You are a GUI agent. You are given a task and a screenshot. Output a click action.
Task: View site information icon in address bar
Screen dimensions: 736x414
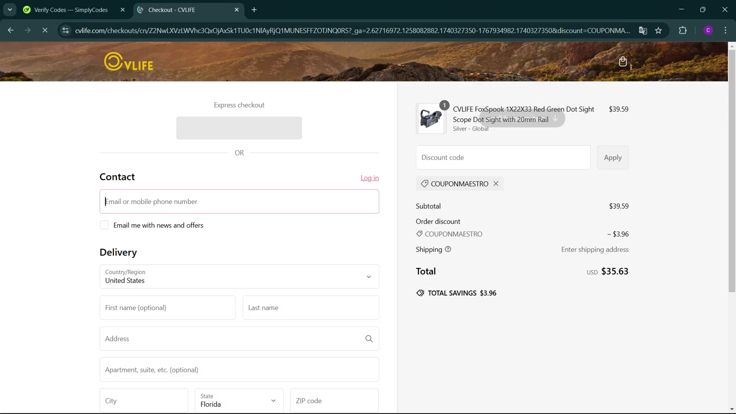[x=65, y=30]
